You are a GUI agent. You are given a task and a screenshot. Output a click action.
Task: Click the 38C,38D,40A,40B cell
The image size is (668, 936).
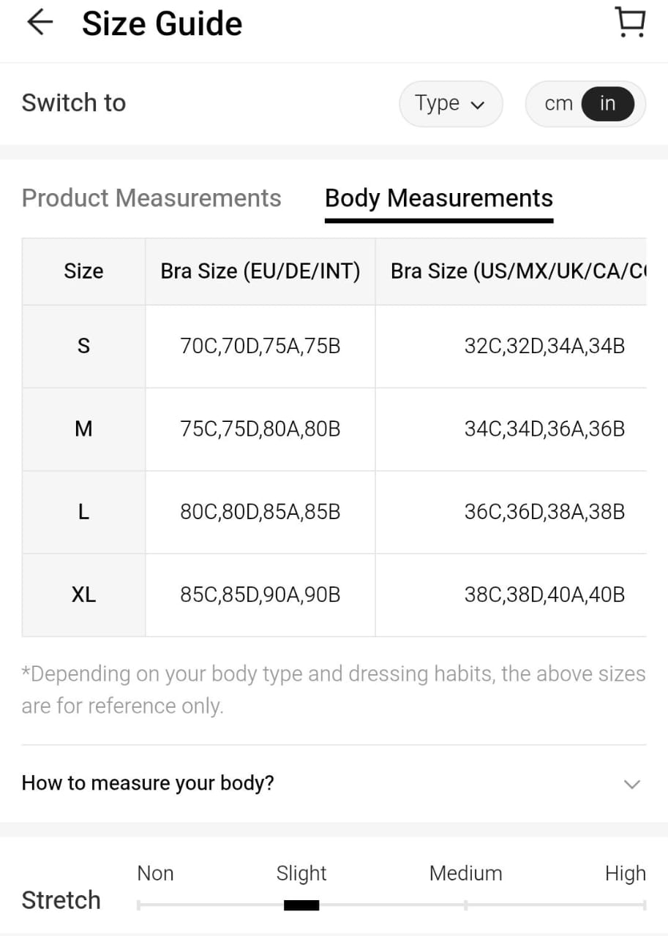[544, 595]
